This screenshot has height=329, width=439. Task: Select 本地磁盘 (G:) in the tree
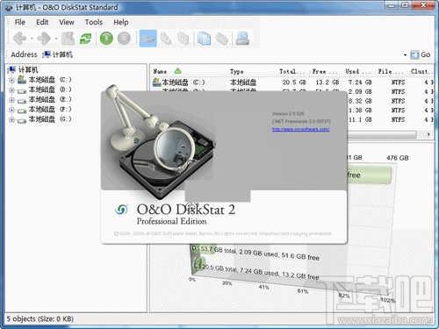(50, 119)
